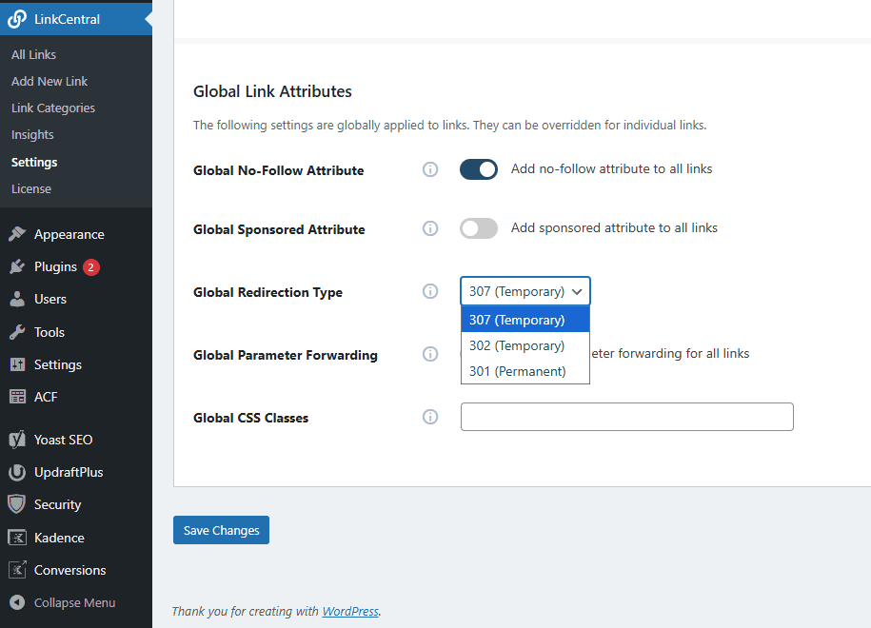Select 302 (Temporary) from the redirection list
871x628 pixels.
tap(517, 345)
